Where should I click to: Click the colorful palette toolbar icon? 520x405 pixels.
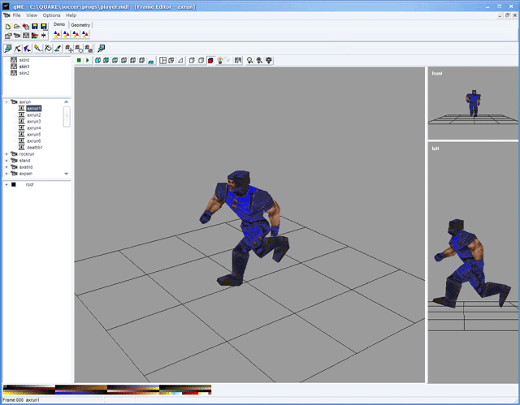(x=35, y=36)
